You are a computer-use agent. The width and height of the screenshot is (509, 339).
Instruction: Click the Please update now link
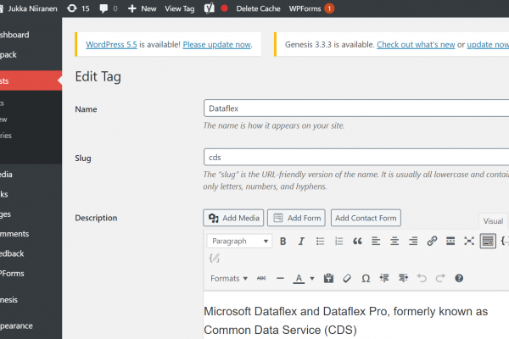217,44
